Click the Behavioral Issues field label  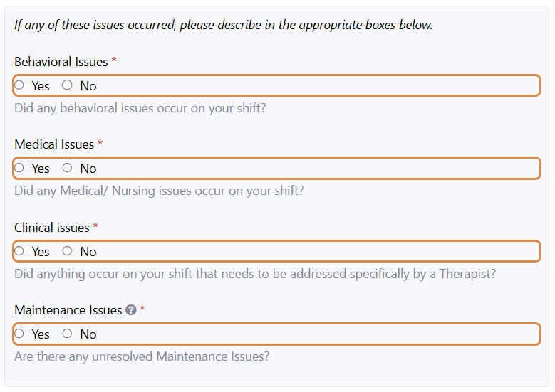(x=61, y=62)
